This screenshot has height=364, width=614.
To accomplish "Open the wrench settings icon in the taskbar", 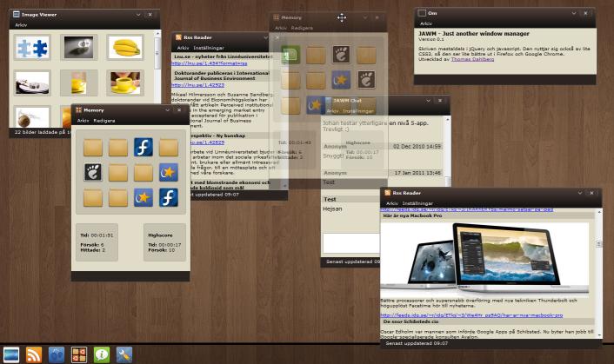I will 124,354.
